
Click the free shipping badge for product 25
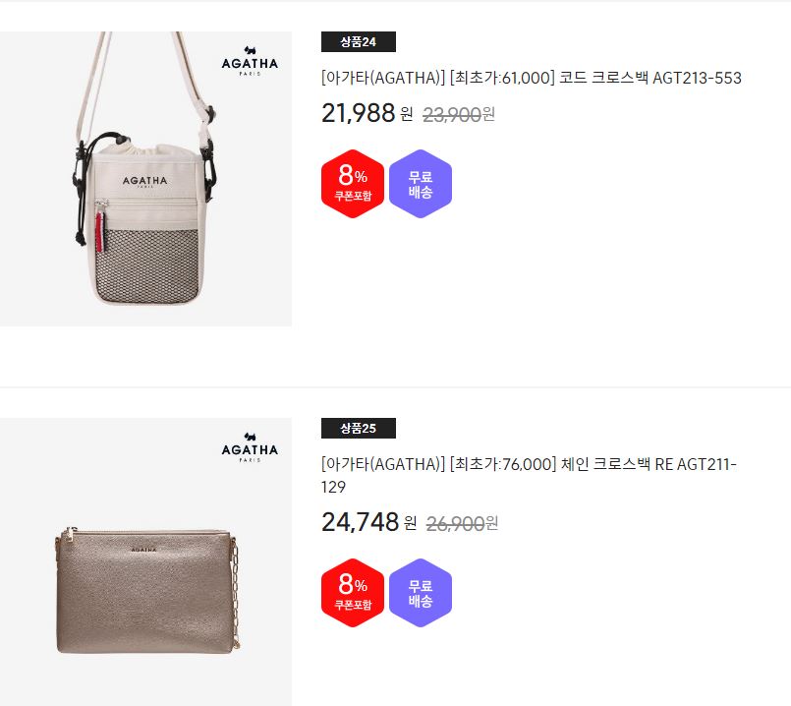click(x=421, y=593)
